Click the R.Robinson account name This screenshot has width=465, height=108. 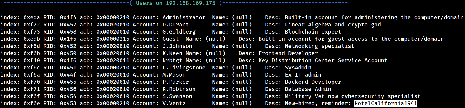(179, 89)
